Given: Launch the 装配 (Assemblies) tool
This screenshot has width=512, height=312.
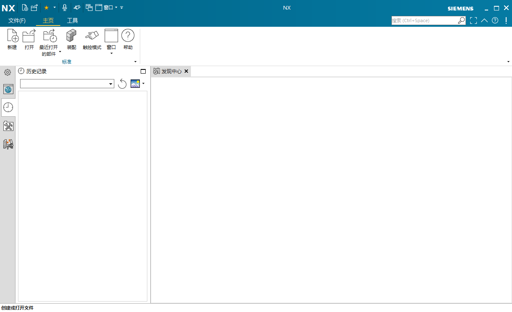Looking at the screenshot, I should tap(71, 40).
